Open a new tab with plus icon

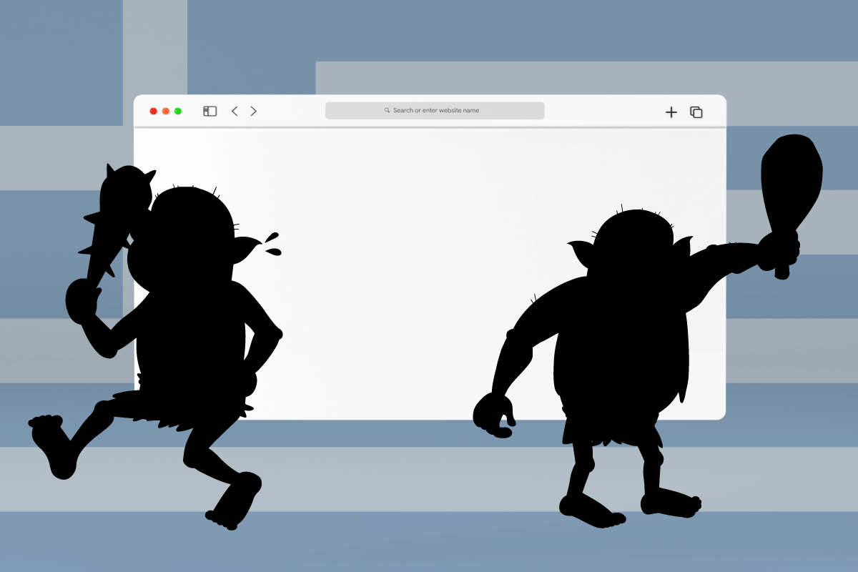point(671,112)
